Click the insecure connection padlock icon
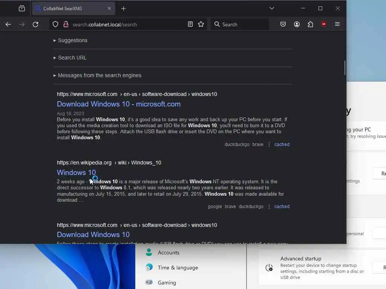386x289 pixels. 66,24
